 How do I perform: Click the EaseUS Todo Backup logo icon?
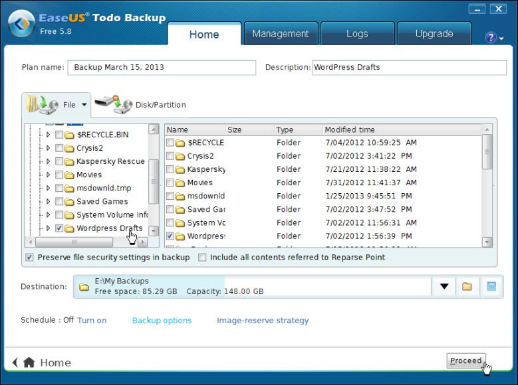click(21, 23)
